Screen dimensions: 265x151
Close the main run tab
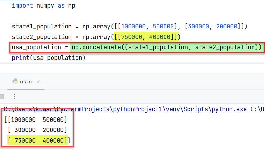point(38,82)
